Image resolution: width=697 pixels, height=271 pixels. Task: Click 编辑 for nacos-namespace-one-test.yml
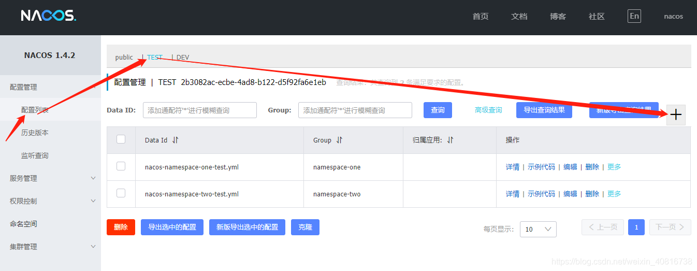570,167
